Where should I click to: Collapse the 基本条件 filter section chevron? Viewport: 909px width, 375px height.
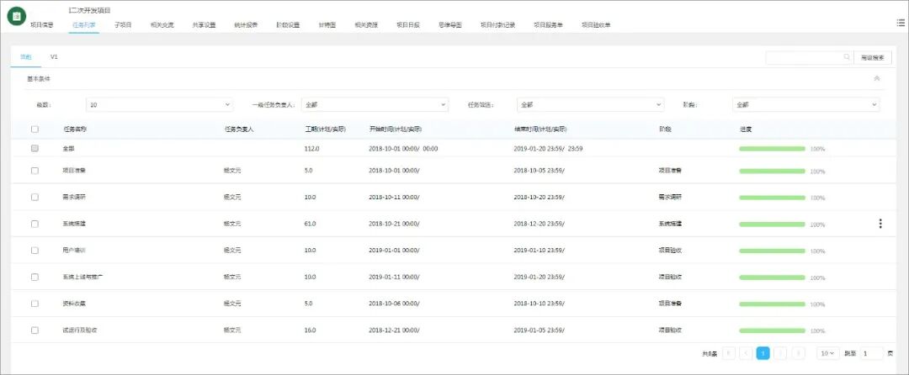point(876,78)
